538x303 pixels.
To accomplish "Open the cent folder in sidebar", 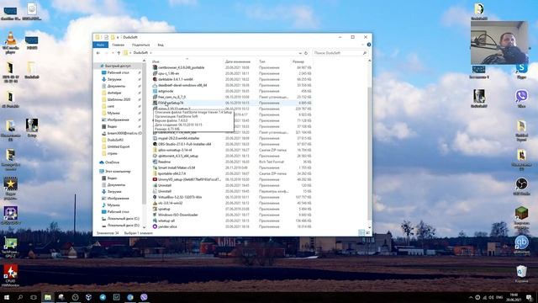I will pos(111,106).
